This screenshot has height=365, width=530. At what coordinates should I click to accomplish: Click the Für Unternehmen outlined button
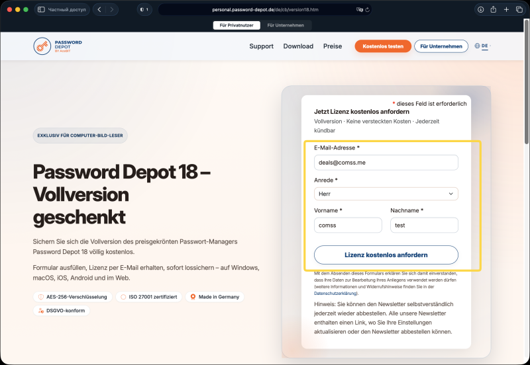click(x=441, y=46)
